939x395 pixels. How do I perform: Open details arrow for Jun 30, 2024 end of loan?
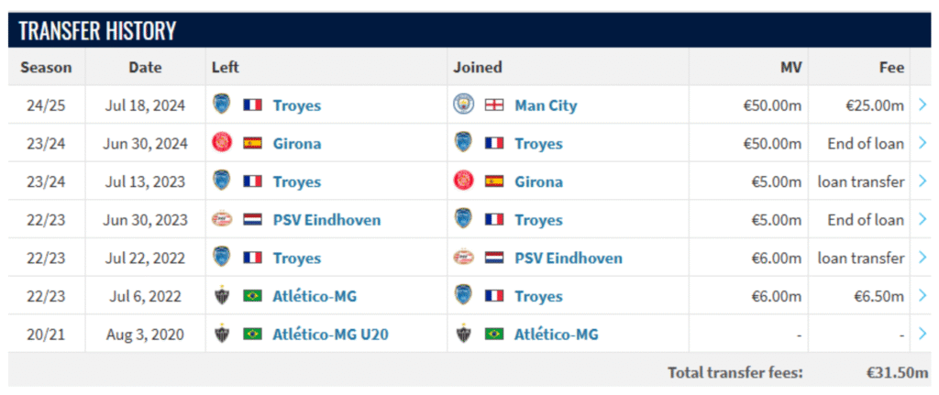tap(922, 144)
